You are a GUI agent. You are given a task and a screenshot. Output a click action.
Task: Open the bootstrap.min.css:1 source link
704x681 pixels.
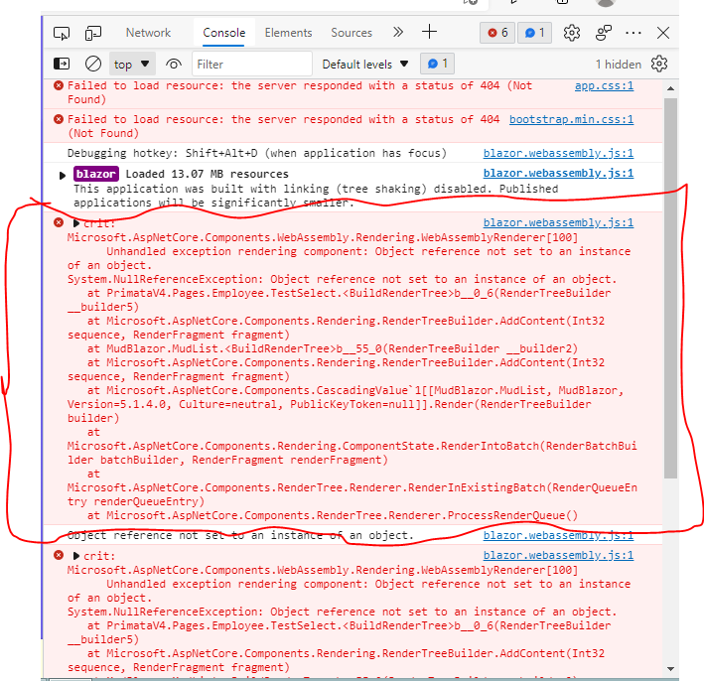(x=571, y=119)
